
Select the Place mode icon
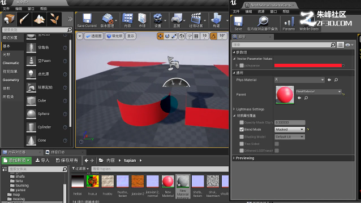click(8, 19)
